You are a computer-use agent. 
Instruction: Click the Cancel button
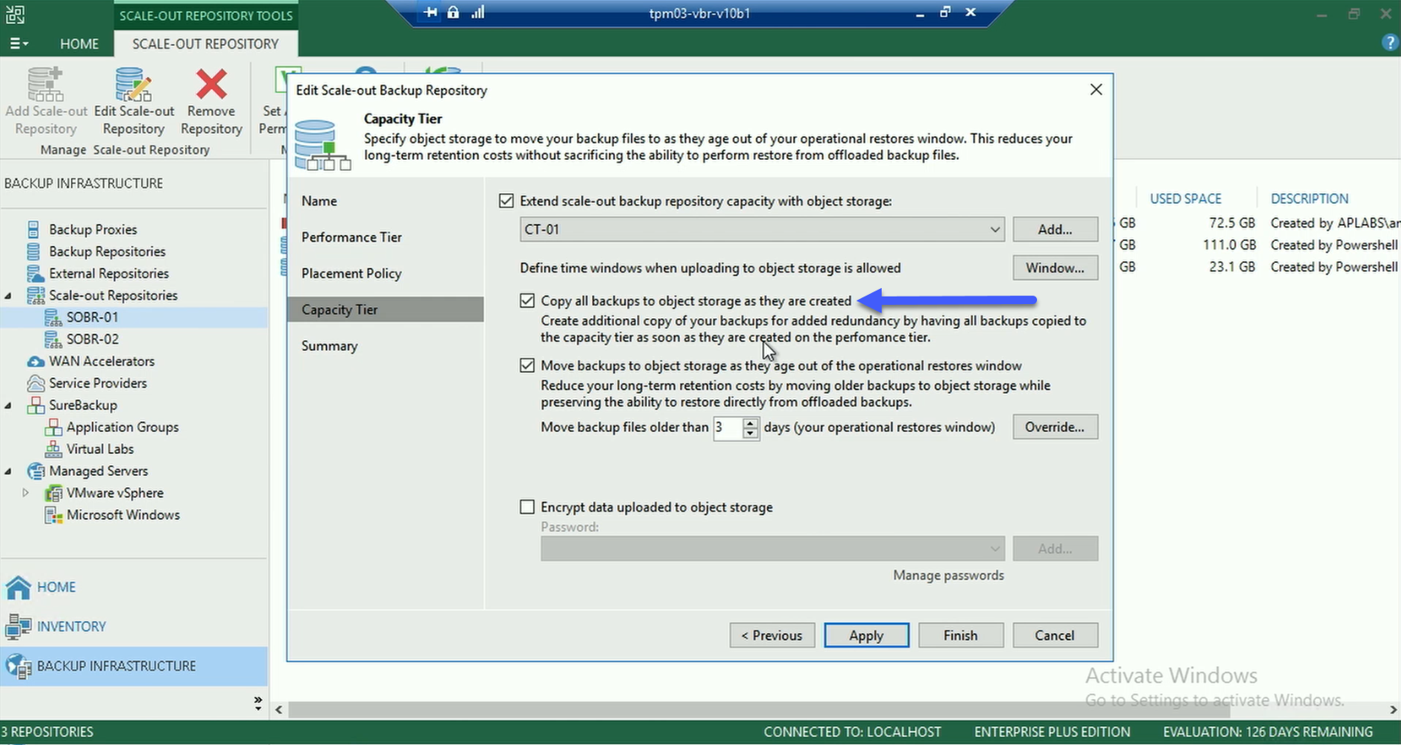(x=1055, y=636)
